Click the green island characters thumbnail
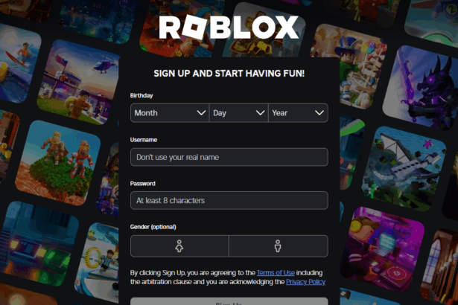458x305 pixels. [58, 163]
